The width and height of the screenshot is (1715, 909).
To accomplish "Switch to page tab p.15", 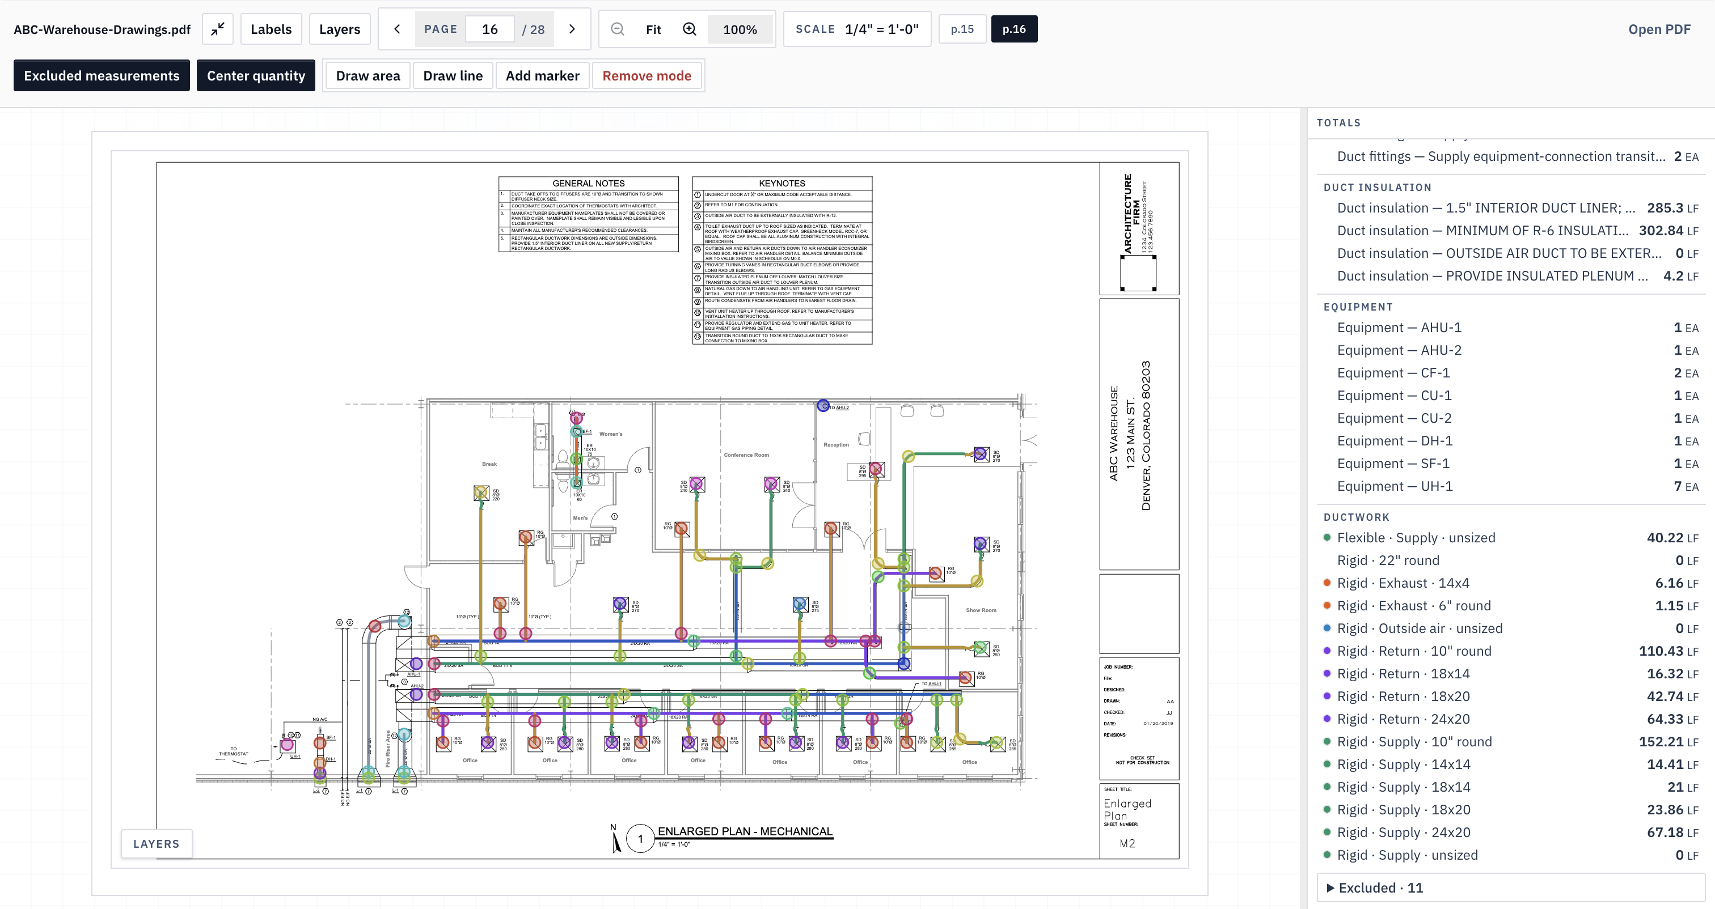I will [x=962, y=29].
